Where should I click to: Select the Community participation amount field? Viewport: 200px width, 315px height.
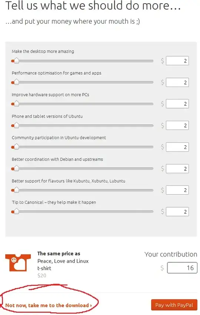point(177,147)
